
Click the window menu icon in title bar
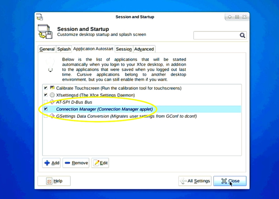coord(40,17)
